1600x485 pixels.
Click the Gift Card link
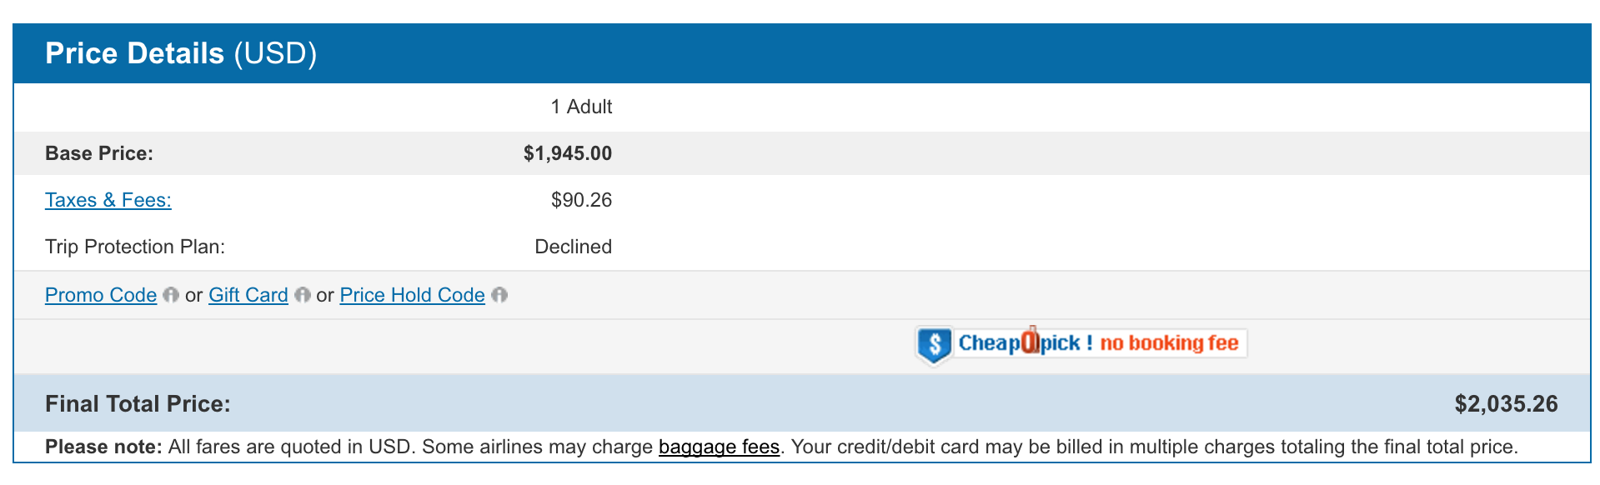coord(248,295)
